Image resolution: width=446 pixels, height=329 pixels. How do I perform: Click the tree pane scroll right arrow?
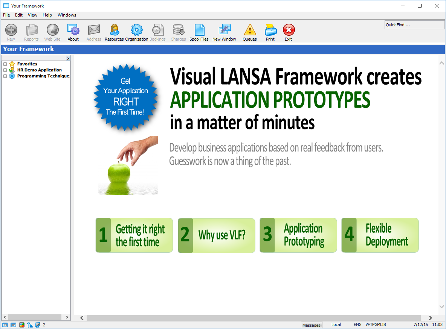67,317
